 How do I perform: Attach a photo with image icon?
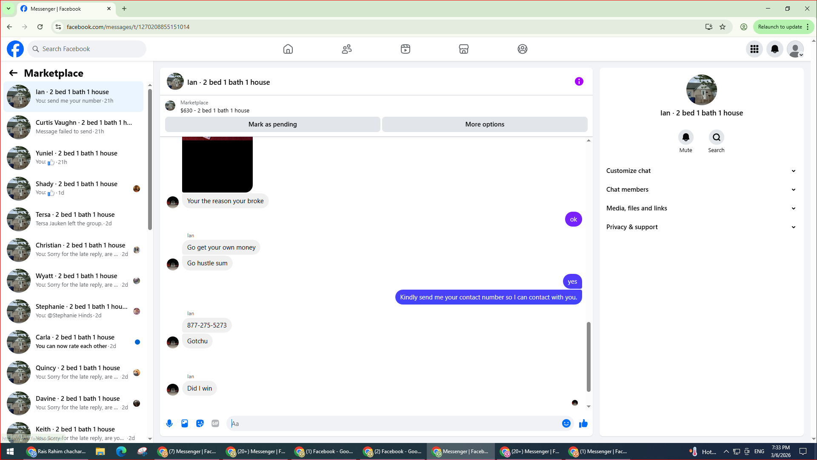pos(185,423)
